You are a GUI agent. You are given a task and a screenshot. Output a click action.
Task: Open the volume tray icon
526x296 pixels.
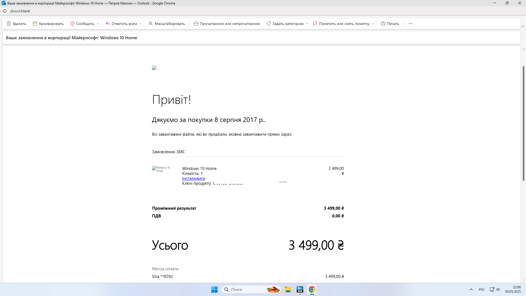[x=498, y=289]
